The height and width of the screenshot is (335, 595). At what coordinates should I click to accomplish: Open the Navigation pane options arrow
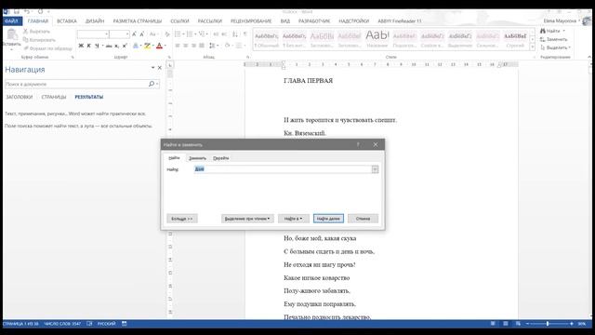tap(152, 68)
